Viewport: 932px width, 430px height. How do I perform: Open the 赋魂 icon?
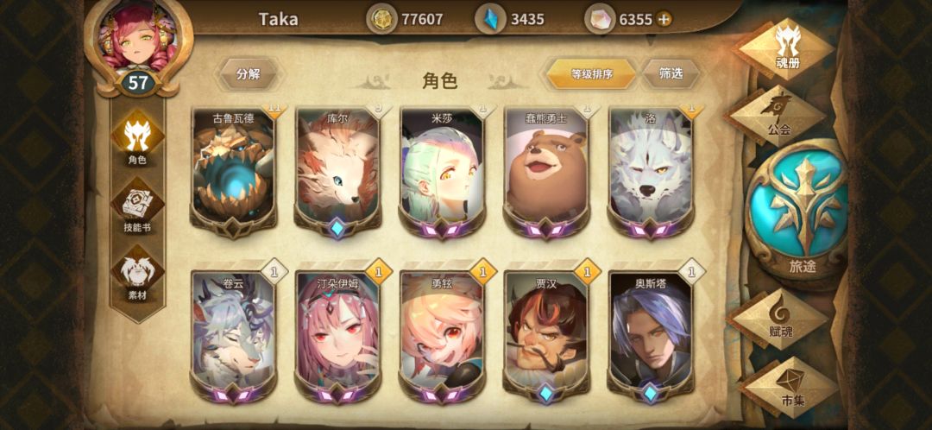click(777, 319)
